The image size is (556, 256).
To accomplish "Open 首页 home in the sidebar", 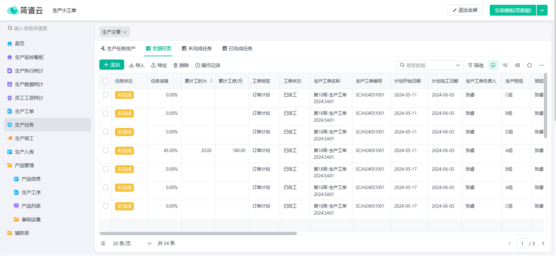I will click(x=19, y=44).
